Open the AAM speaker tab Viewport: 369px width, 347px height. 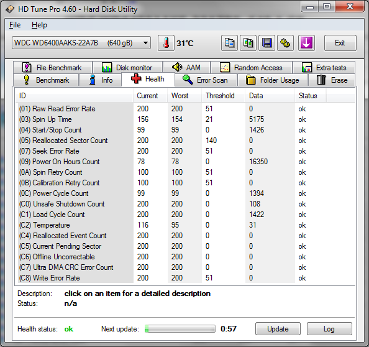pyautogui.click(x=186, y=68)
